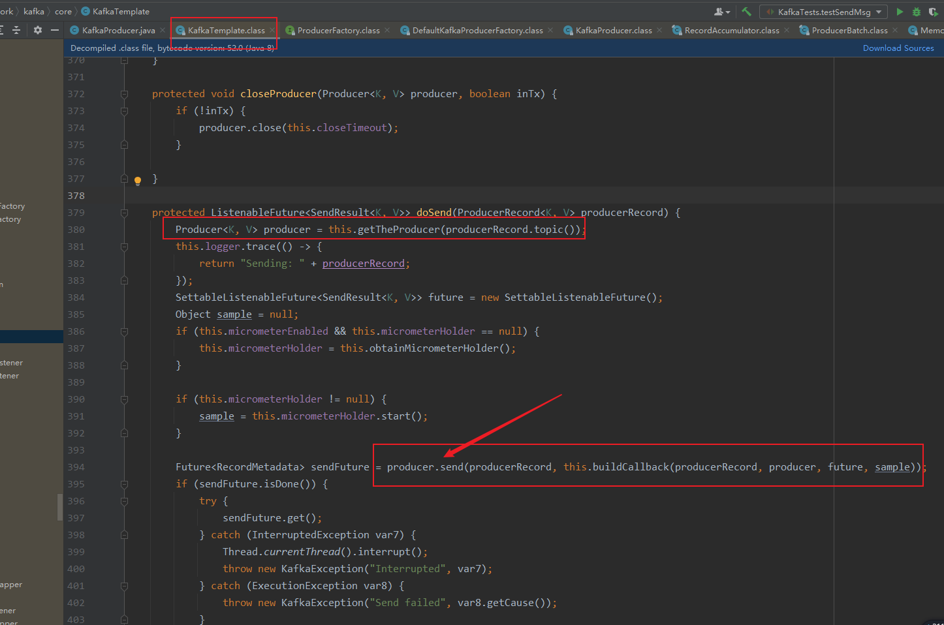Click buildCallback call on line 394
Viewport: 944px width, 625px height.
(631, 467)
